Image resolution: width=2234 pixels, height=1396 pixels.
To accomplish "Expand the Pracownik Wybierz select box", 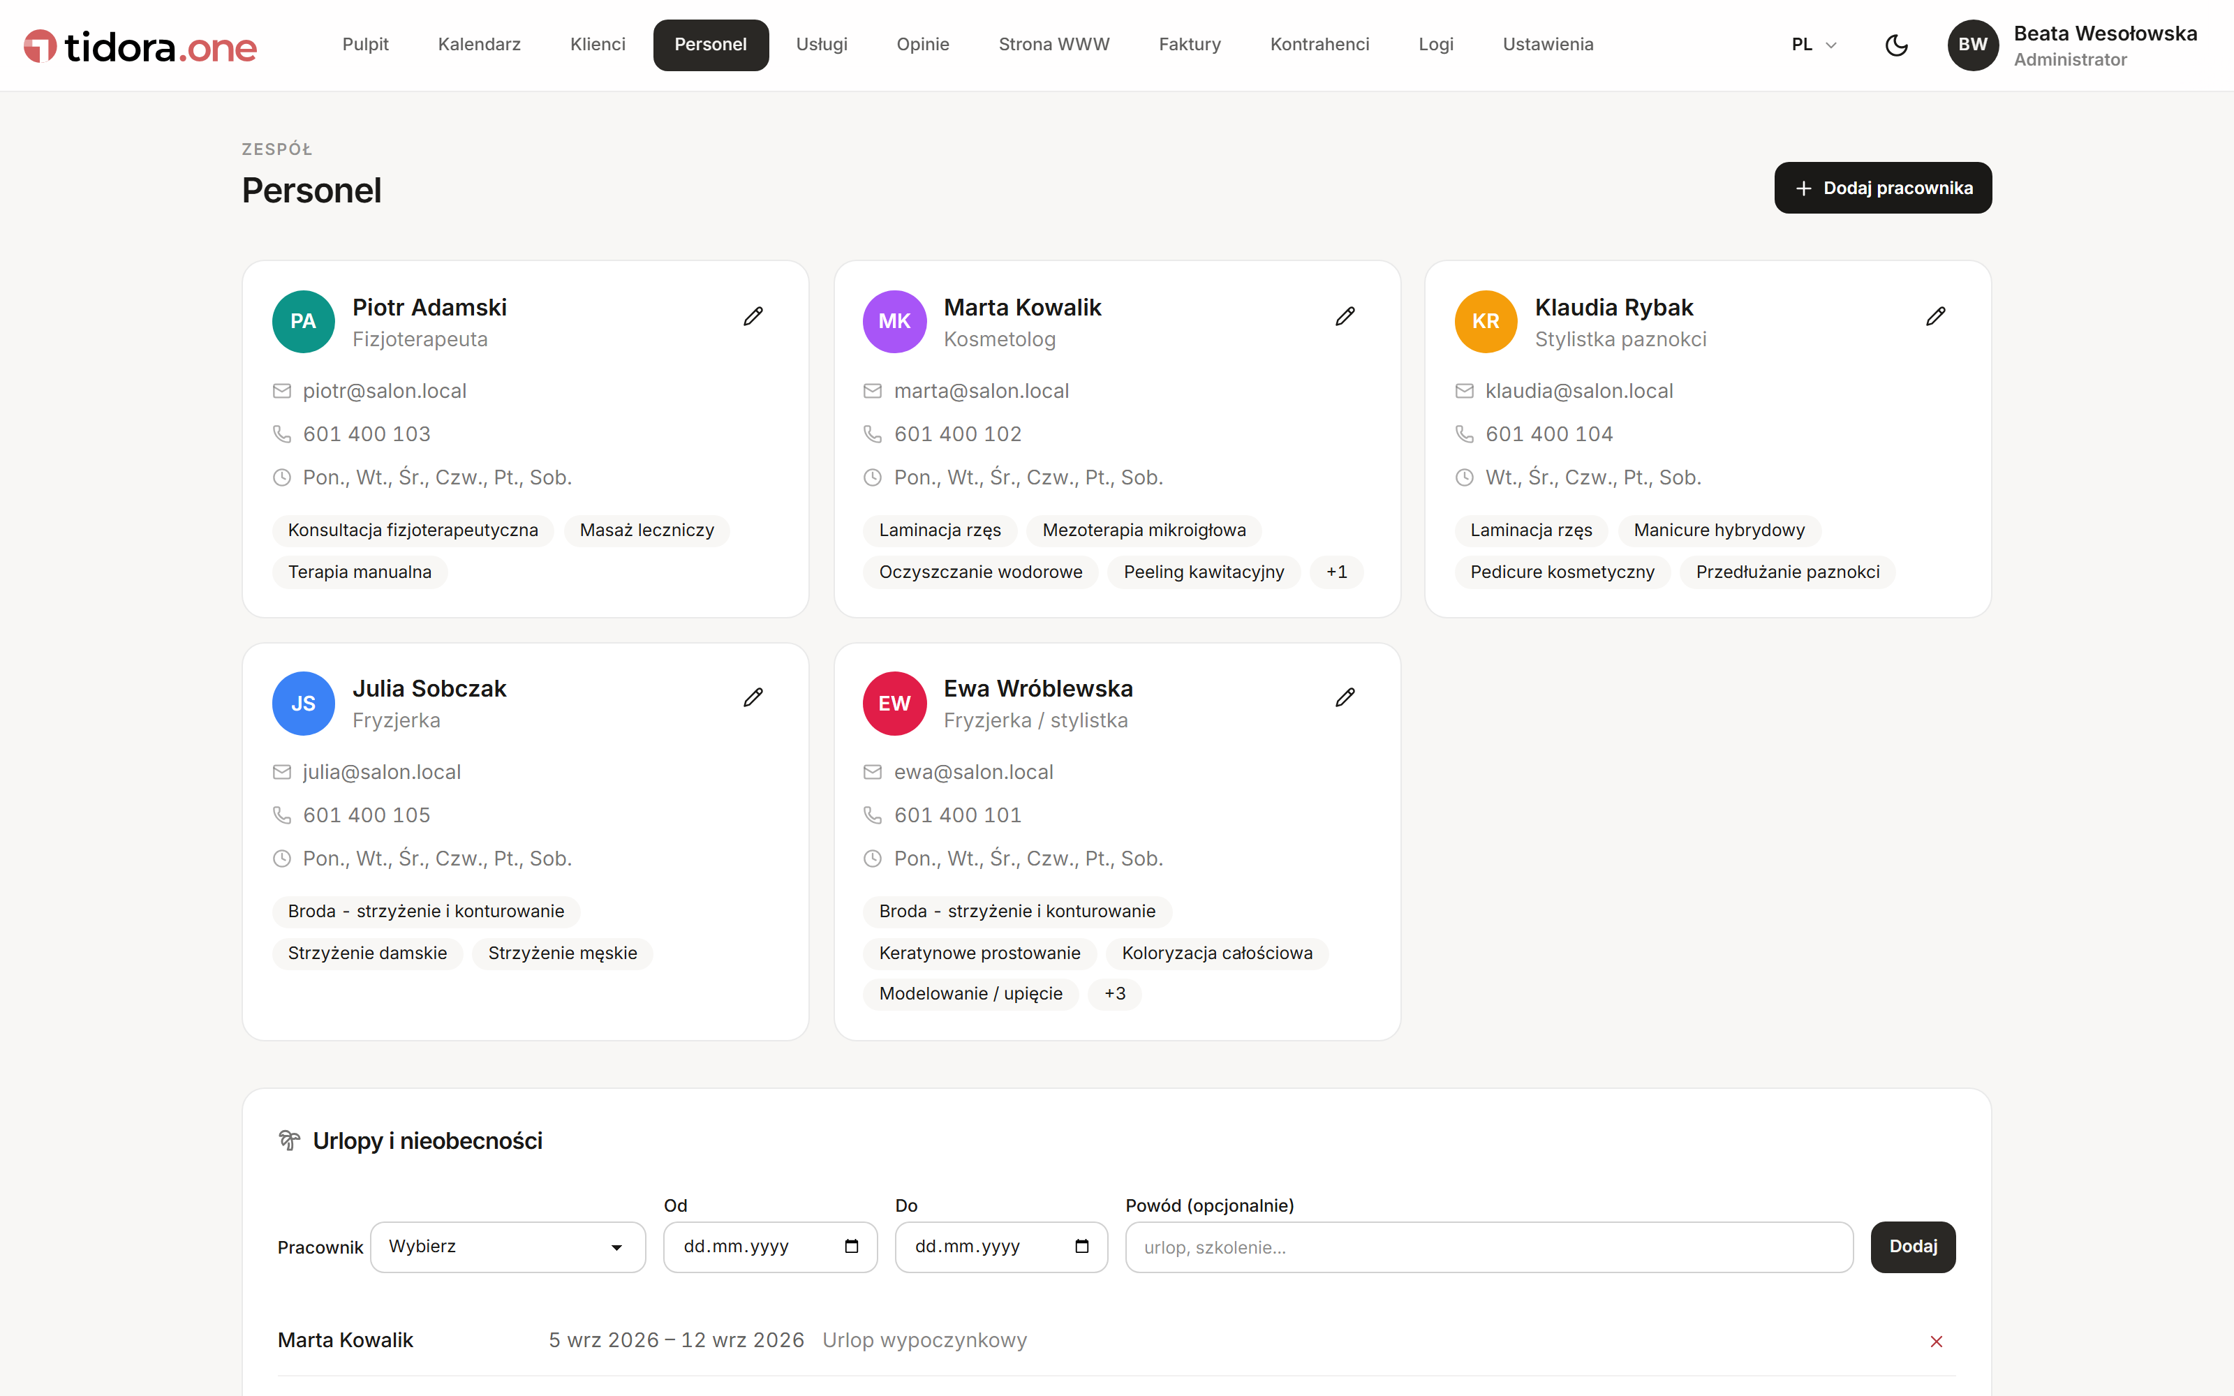I will pyautogui.click(x=508, y=1247).
